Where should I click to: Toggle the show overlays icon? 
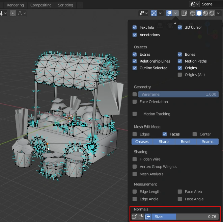point(169,13)
